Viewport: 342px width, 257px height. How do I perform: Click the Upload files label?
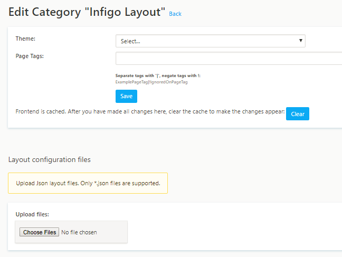32,214
